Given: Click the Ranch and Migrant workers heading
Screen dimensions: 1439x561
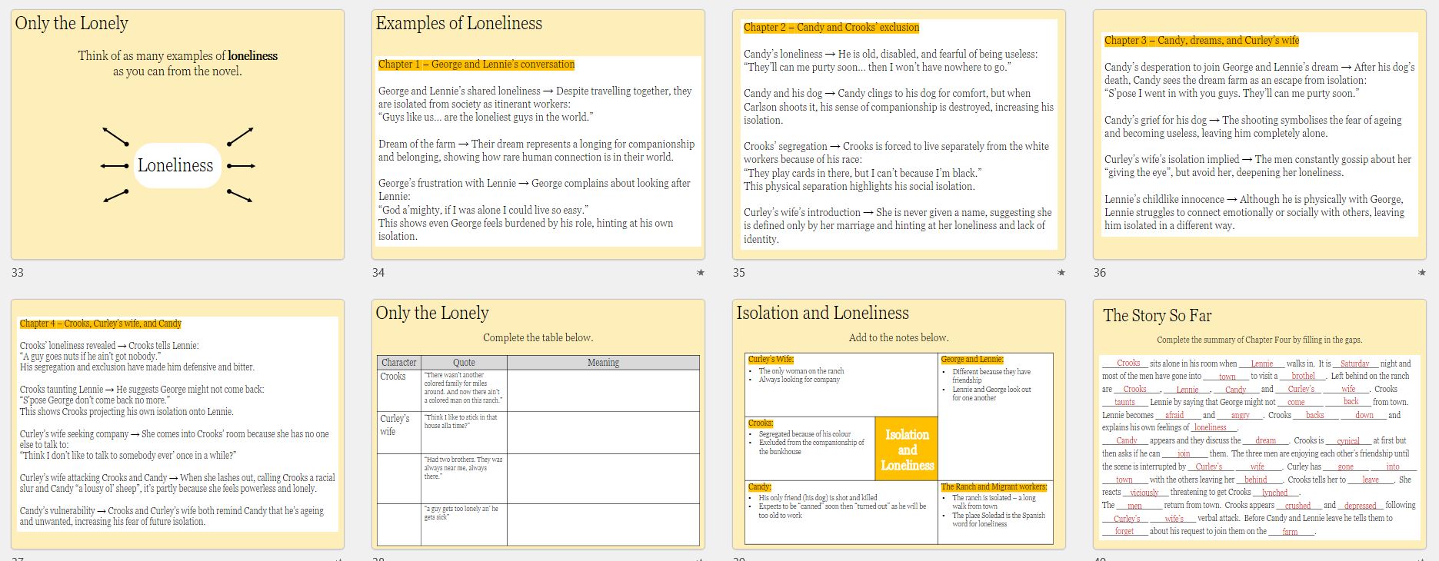Looking at the screenshot, I should [994, 486].
